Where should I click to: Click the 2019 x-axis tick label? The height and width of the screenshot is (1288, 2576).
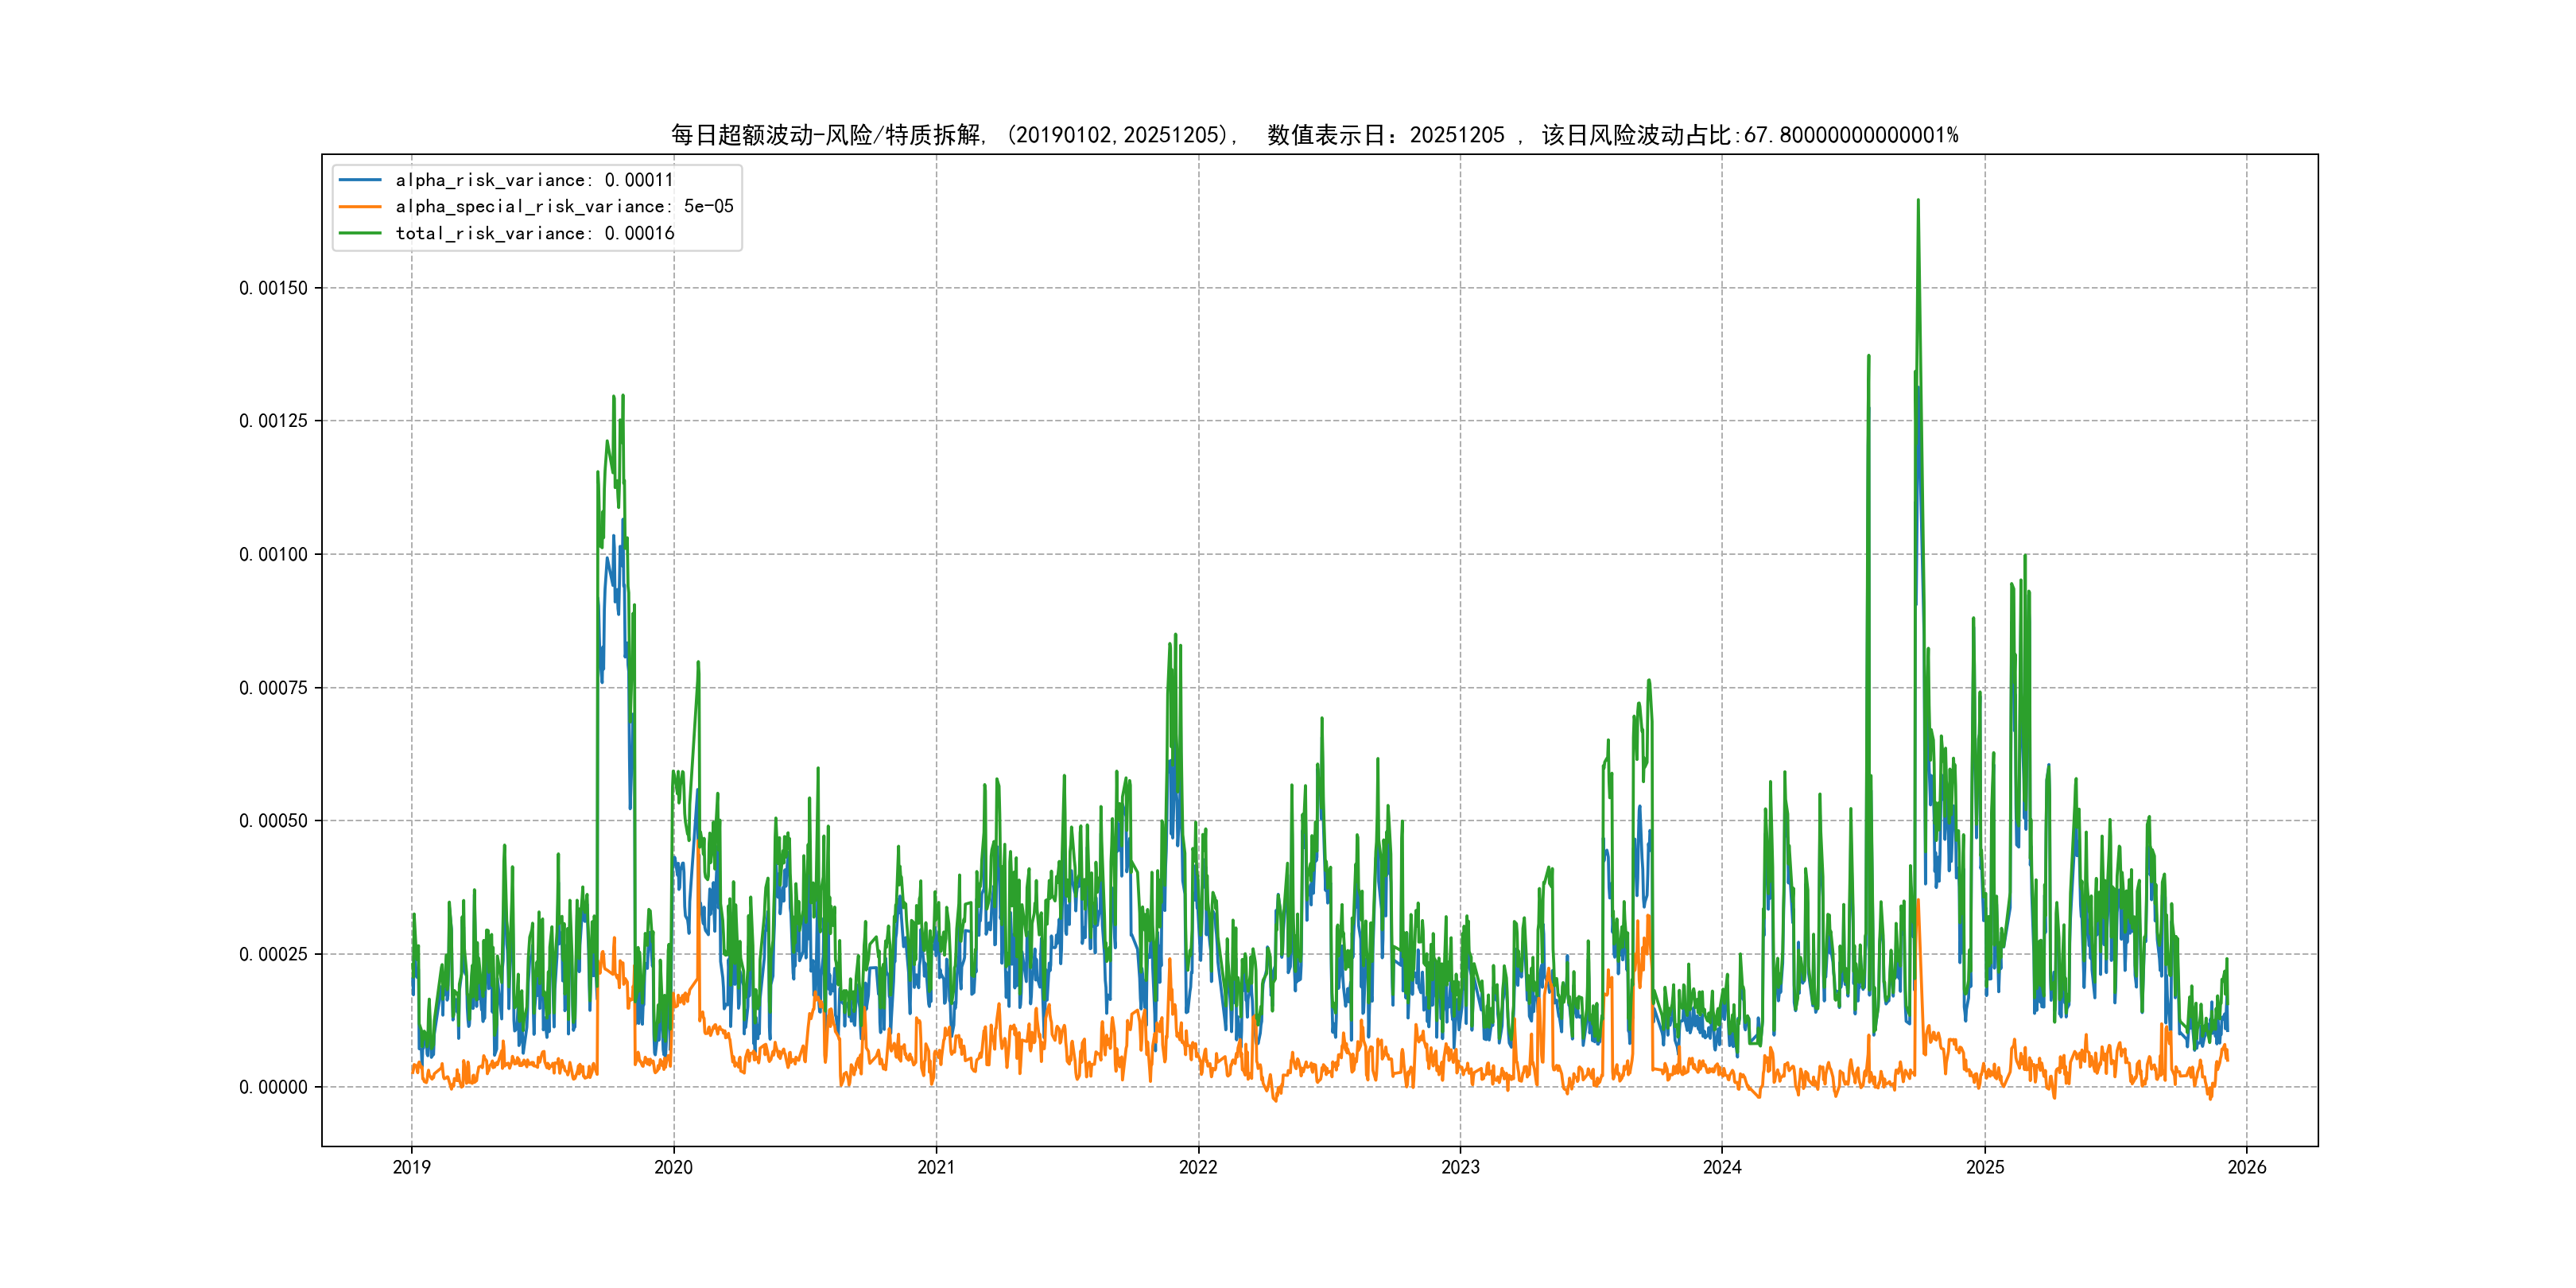411,1167
